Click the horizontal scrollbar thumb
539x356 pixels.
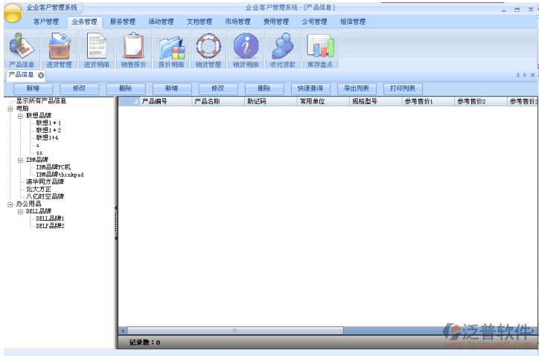point(235,331)
